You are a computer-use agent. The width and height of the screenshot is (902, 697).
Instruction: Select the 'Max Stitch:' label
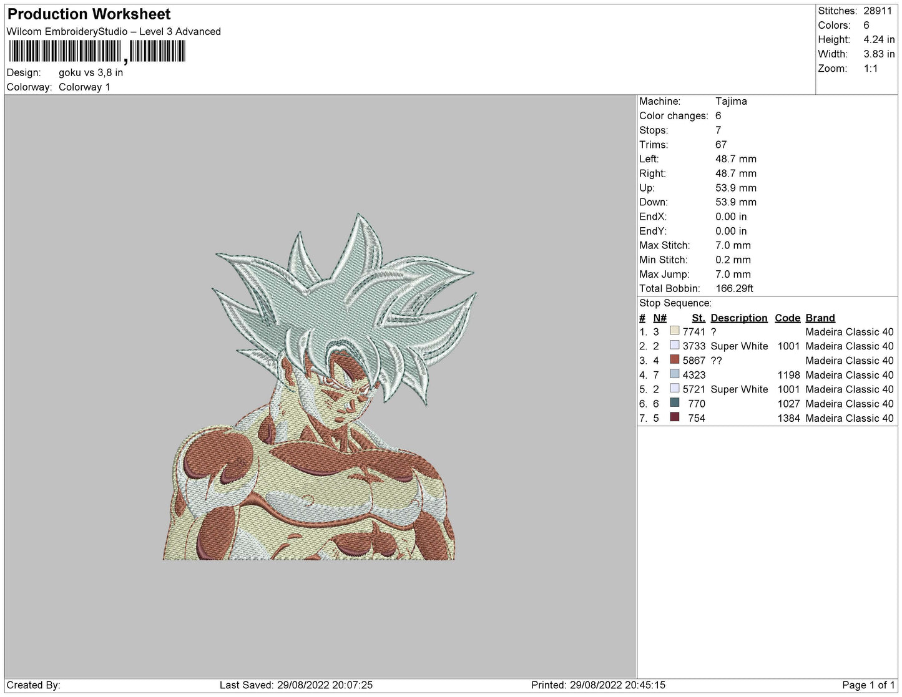(665, 245)
